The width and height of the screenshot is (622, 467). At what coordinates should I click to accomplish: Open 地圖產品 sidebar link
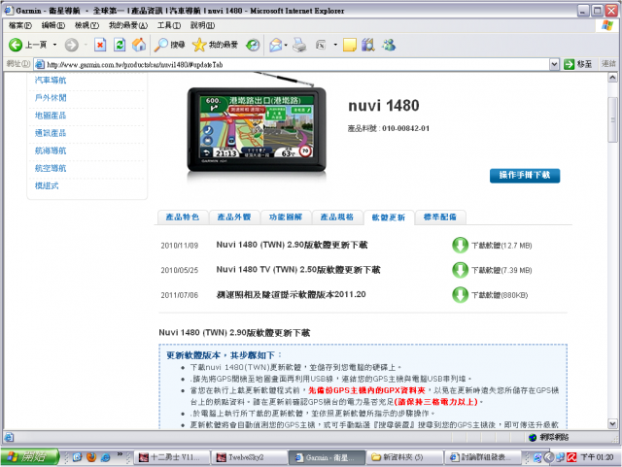51,116
